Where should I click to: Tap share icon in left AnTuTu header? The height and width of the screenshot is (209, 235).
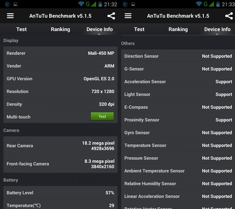pyautogui.click(x=111, y=16)
